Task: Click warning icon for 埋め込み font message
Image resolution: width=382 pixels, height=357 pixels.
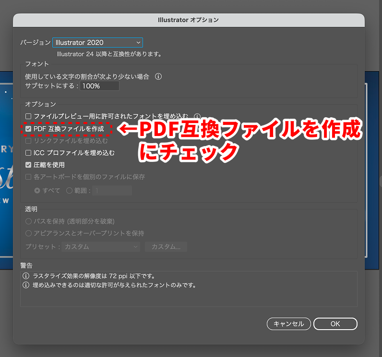Action: click(26, 285)
